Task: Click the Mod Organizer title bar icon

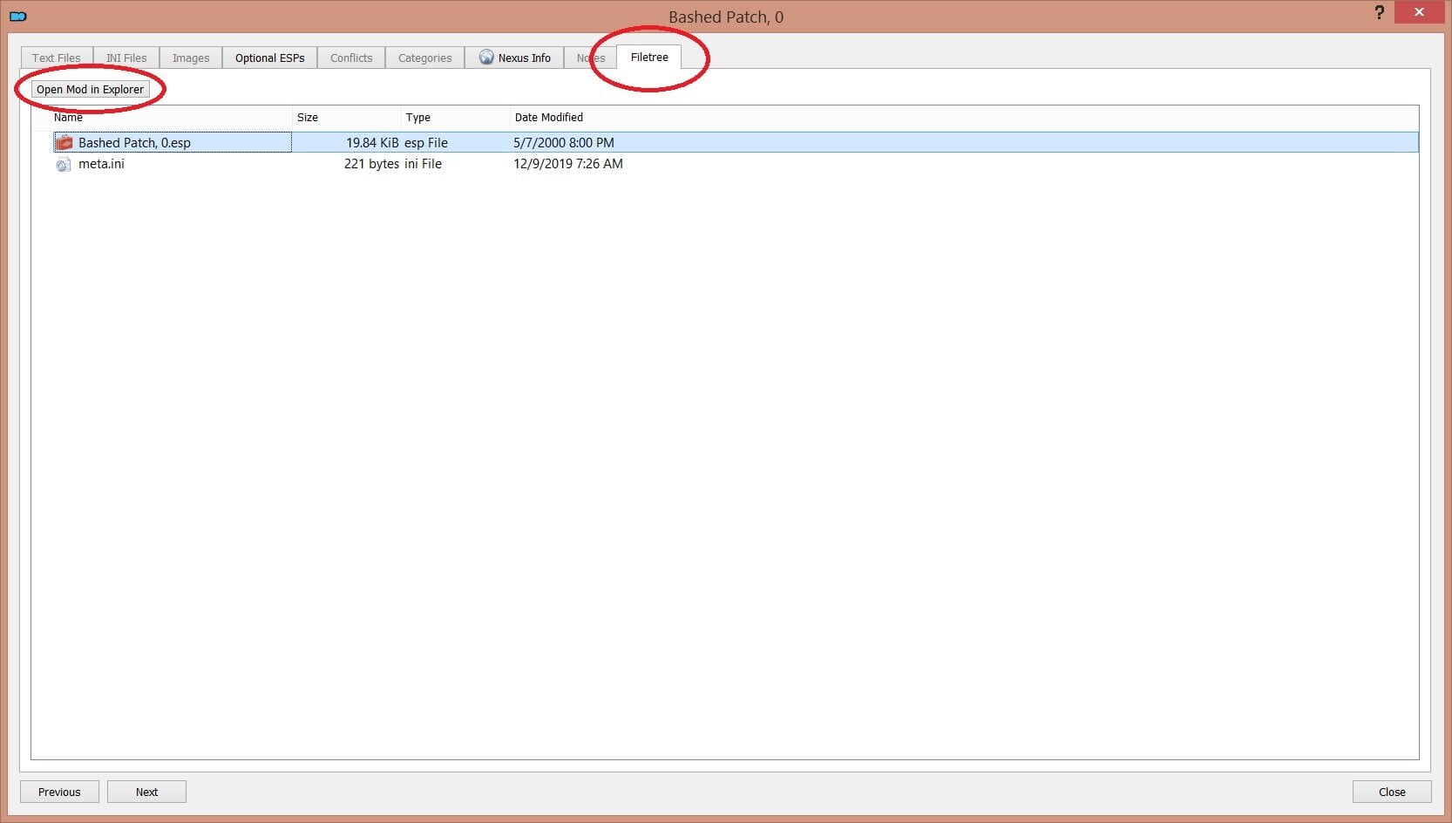Action: pyautogui.click(x=17, y=16)
